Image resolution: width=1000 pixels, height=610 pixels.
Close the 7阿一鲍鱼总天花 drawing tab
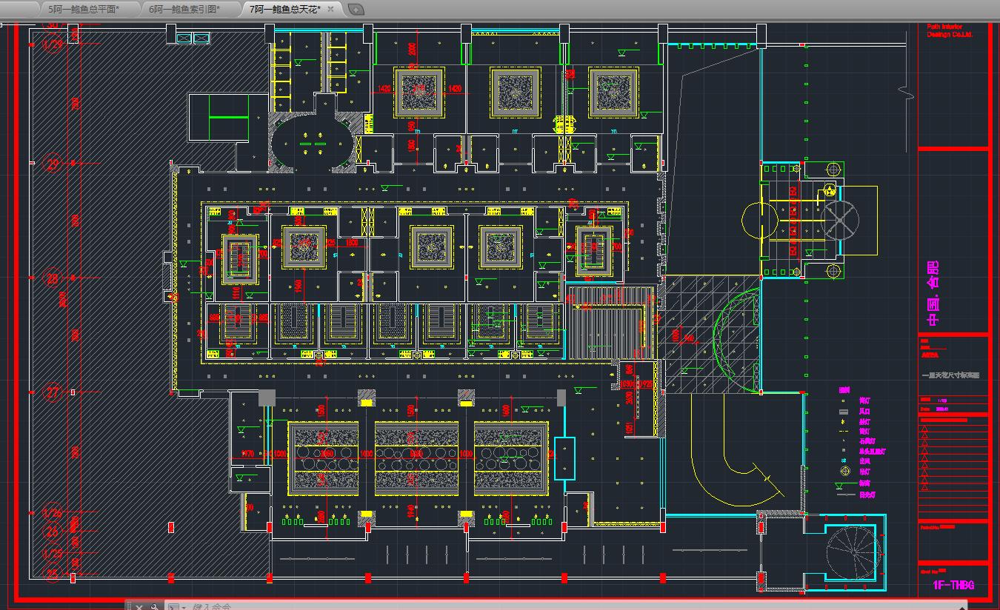[x=332, y=10]
